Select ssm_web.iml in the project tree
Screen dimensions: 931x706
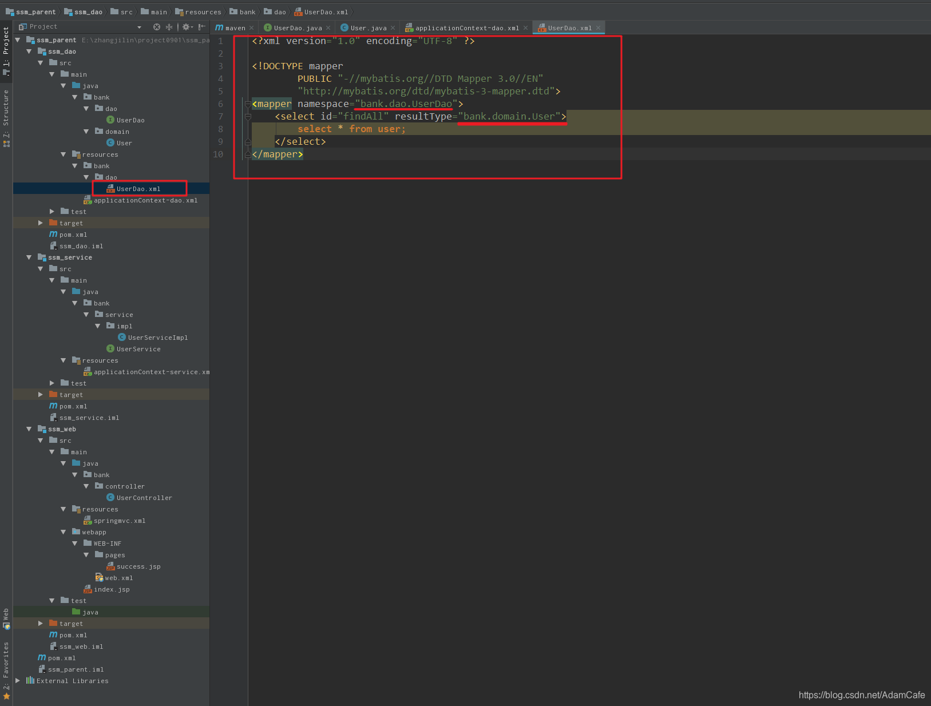point(81,646)
